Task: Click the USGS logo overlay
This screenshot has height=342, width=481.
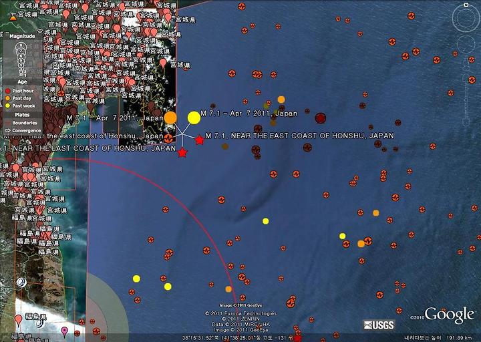Action: [x=379, y=325]
